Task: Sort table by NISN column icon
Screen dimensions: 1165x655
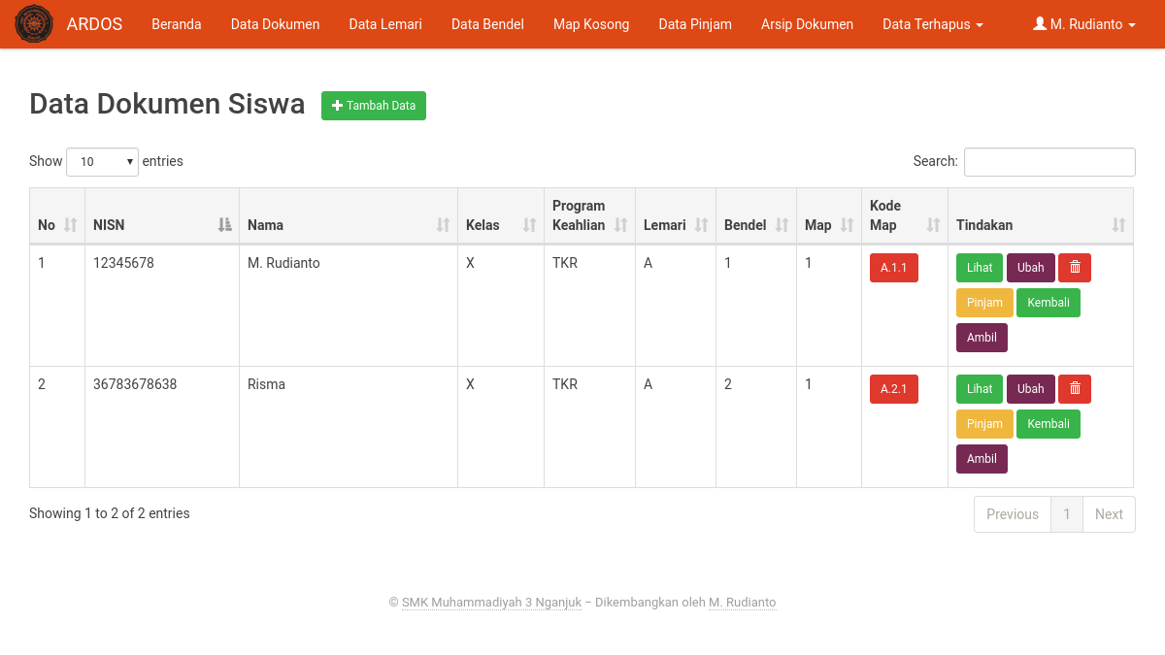Action: tap(225, 225)
